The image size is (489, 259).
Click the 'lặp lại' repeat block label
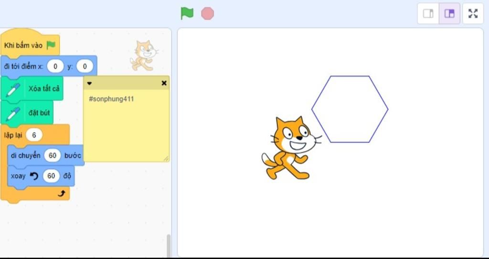(x=13, y=135)
